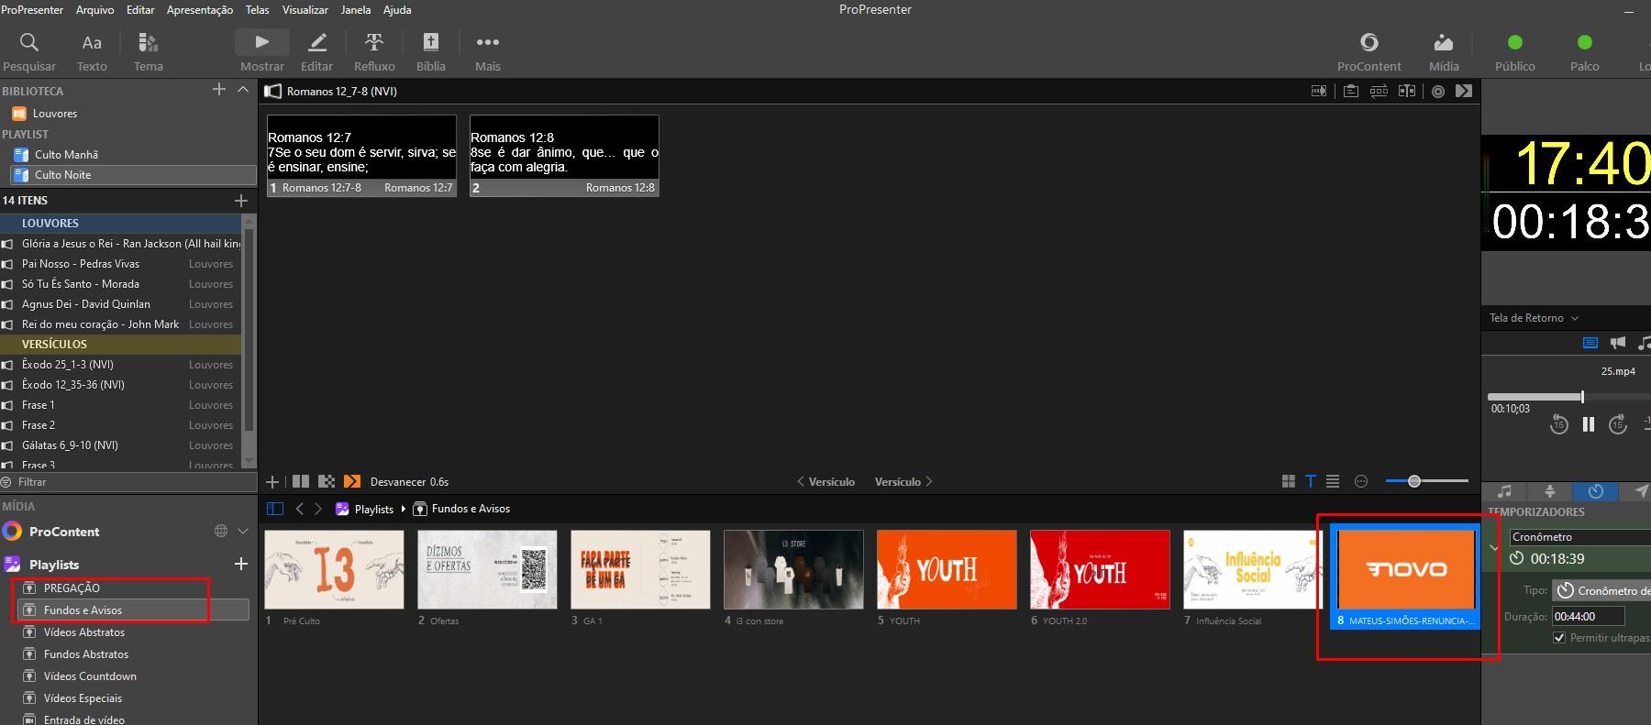
Task: Toggle the Mídia bin
Action: point(1444,52)
